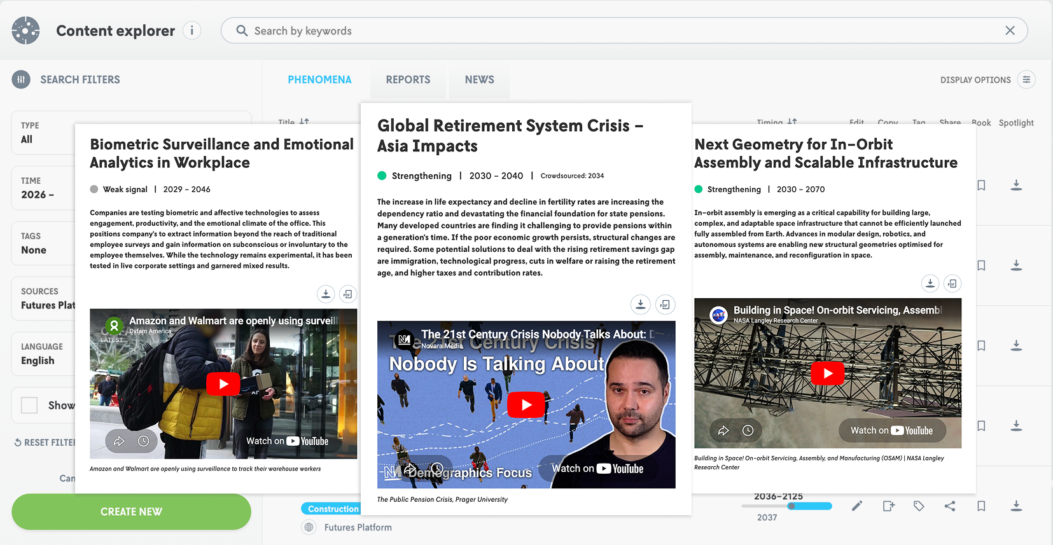Share the Building in Space video
This screenshot has width=1053, height=545.
(x=723, y=431)
